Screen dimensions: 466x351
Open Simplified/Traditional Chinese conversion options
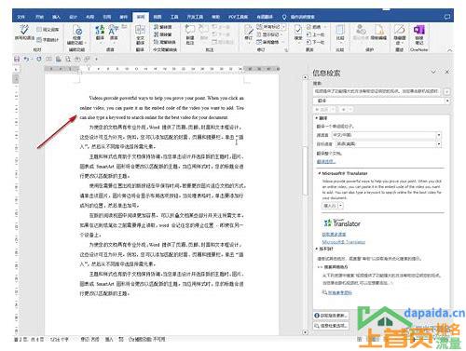[x=165, y=42]
